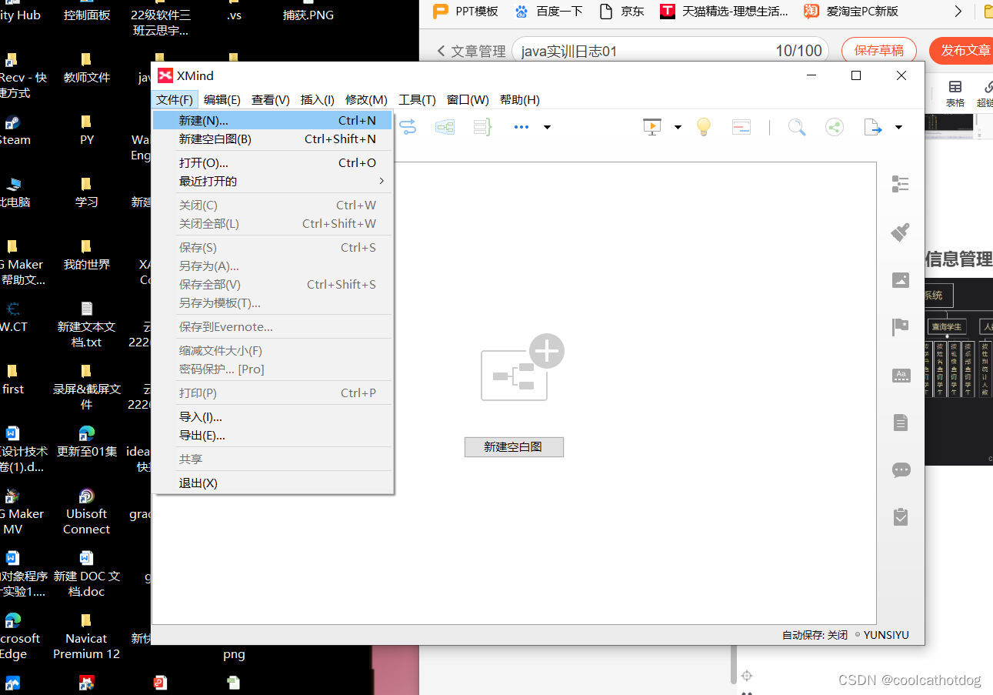Expand the Presentation mode dropdown arrow

678,127
